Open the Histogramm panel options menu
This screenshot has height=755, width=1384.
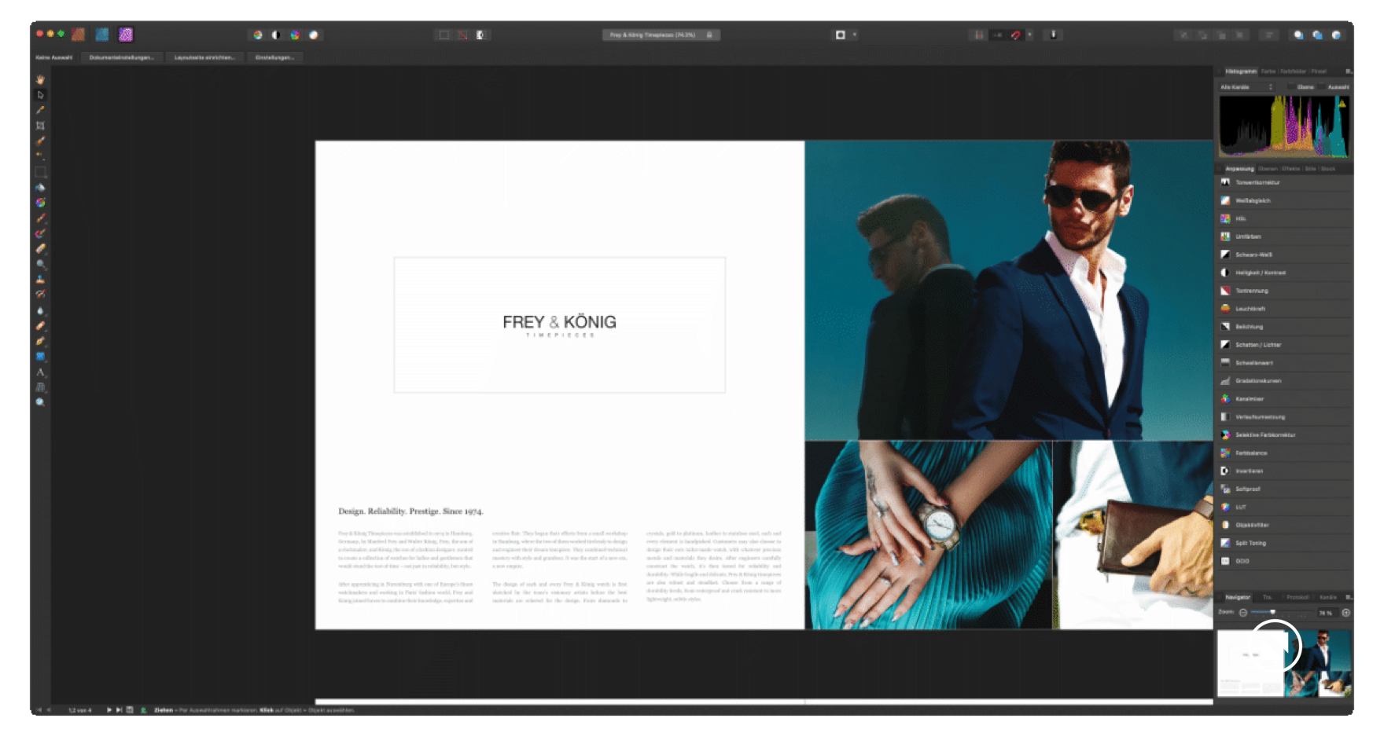(x=1349, y=71)
